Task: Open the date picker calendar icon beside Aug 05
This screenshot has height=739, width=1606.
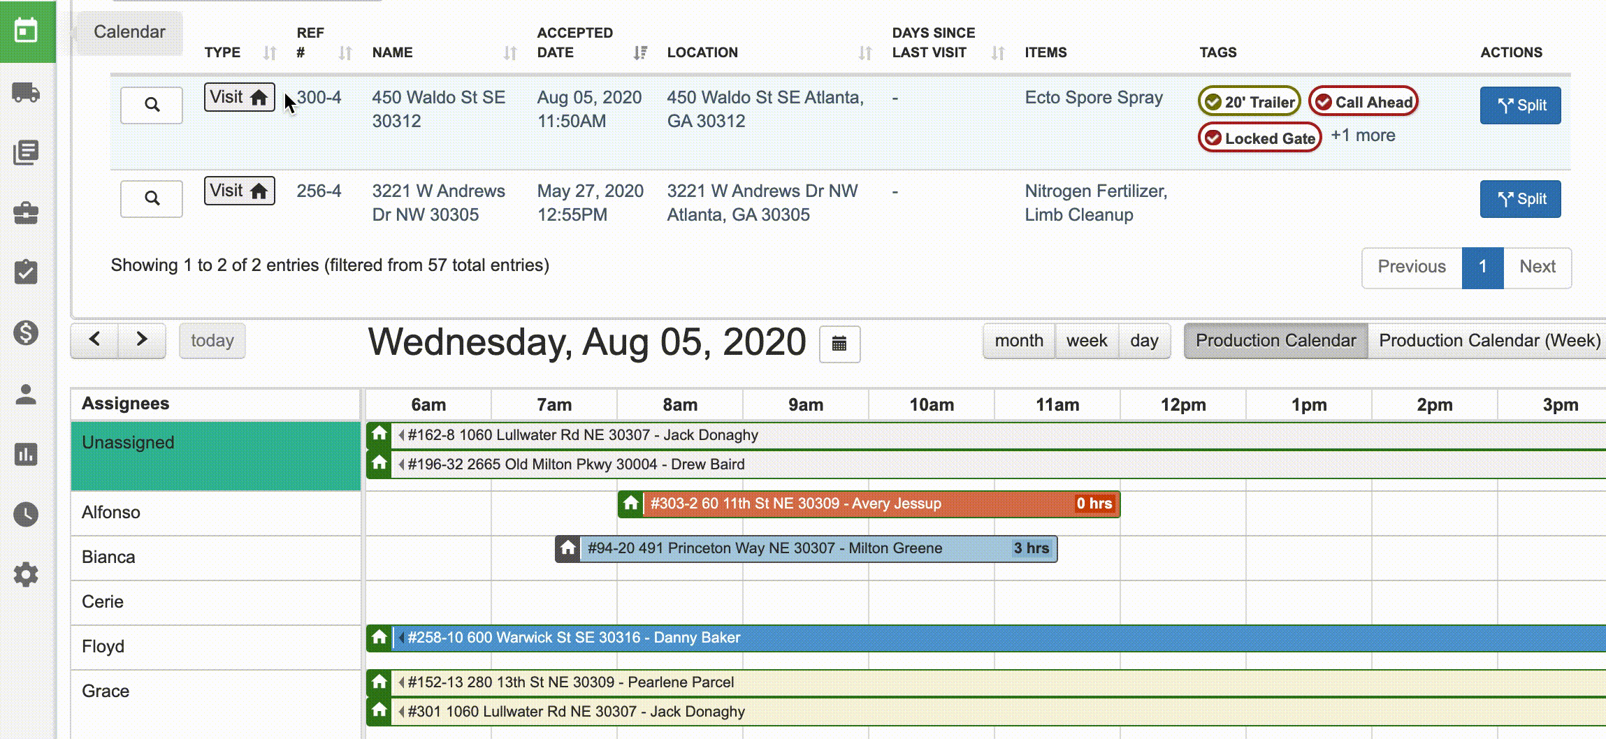Action: [839, 344]
